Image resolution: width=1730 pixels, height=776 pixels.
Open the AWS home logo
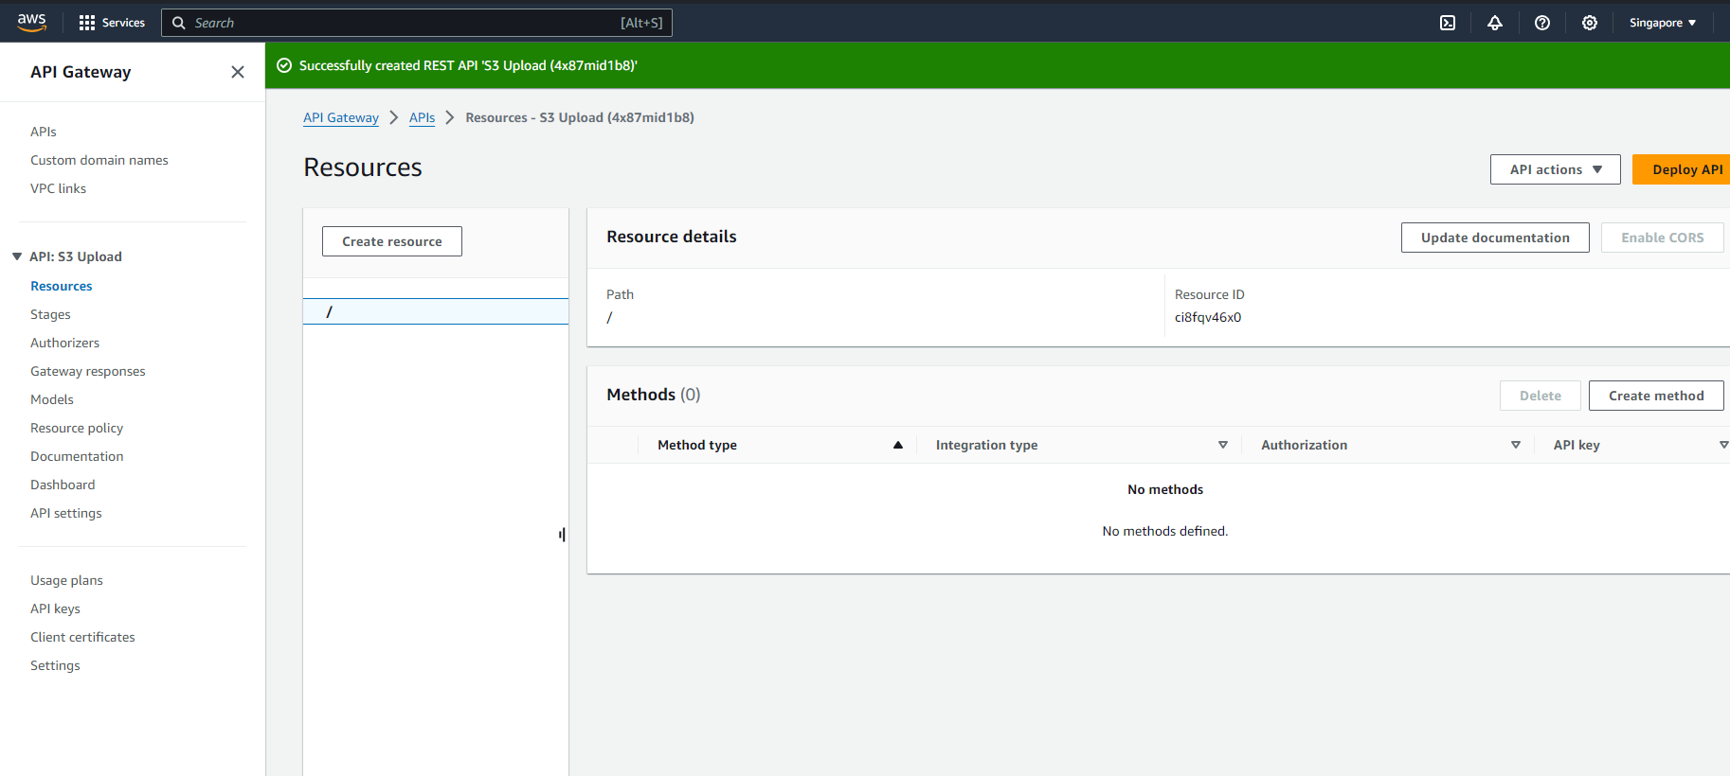click(x=31, y=23)
